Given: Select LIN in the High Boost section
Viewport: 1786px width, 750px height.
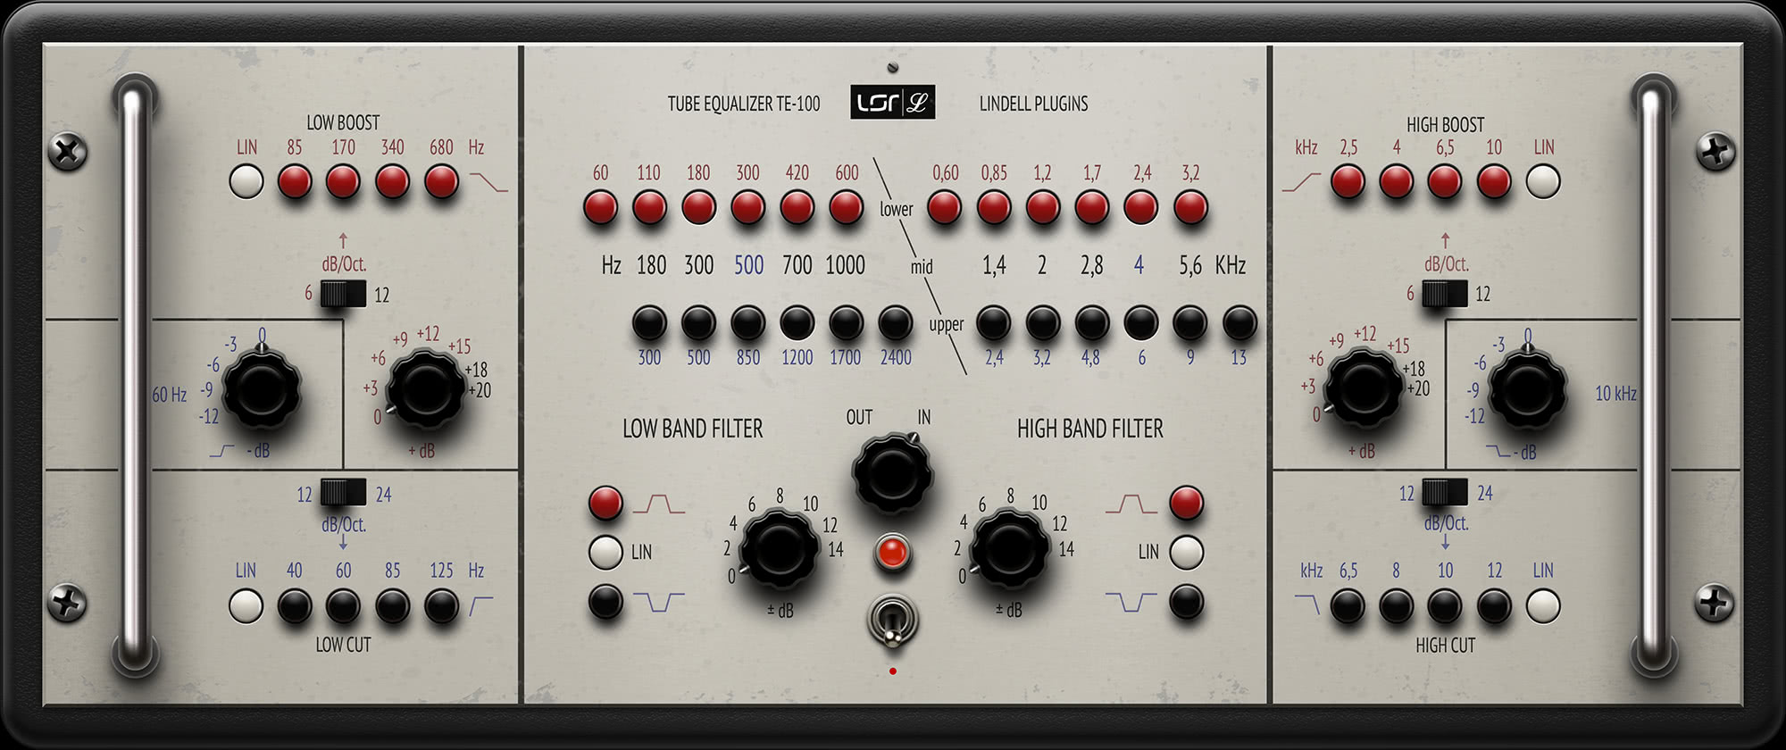Looking at the screenshot, I should pos(1543,182).
